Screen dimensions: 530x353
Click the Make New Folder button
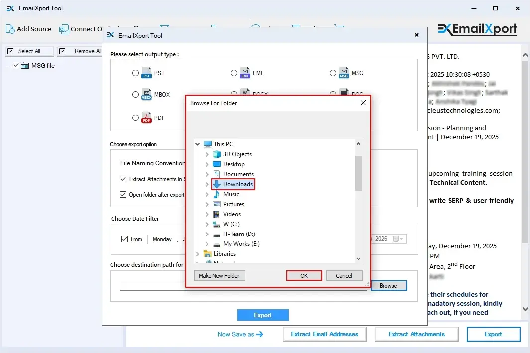[219, 275]
